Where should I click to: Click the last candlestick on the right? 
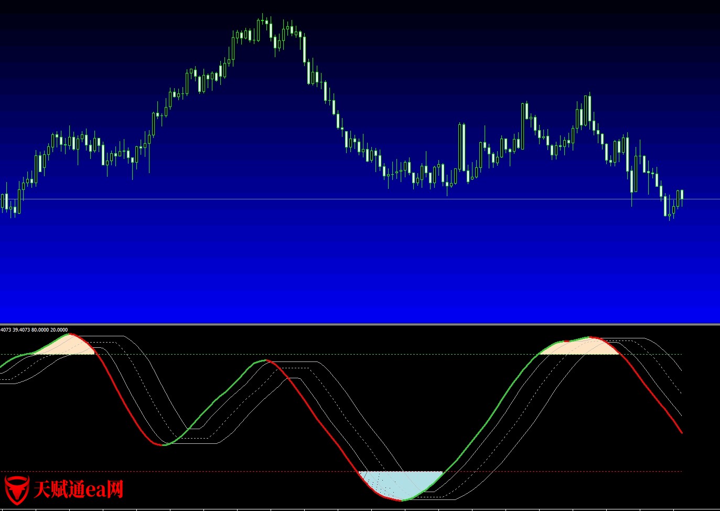[682, 194]
